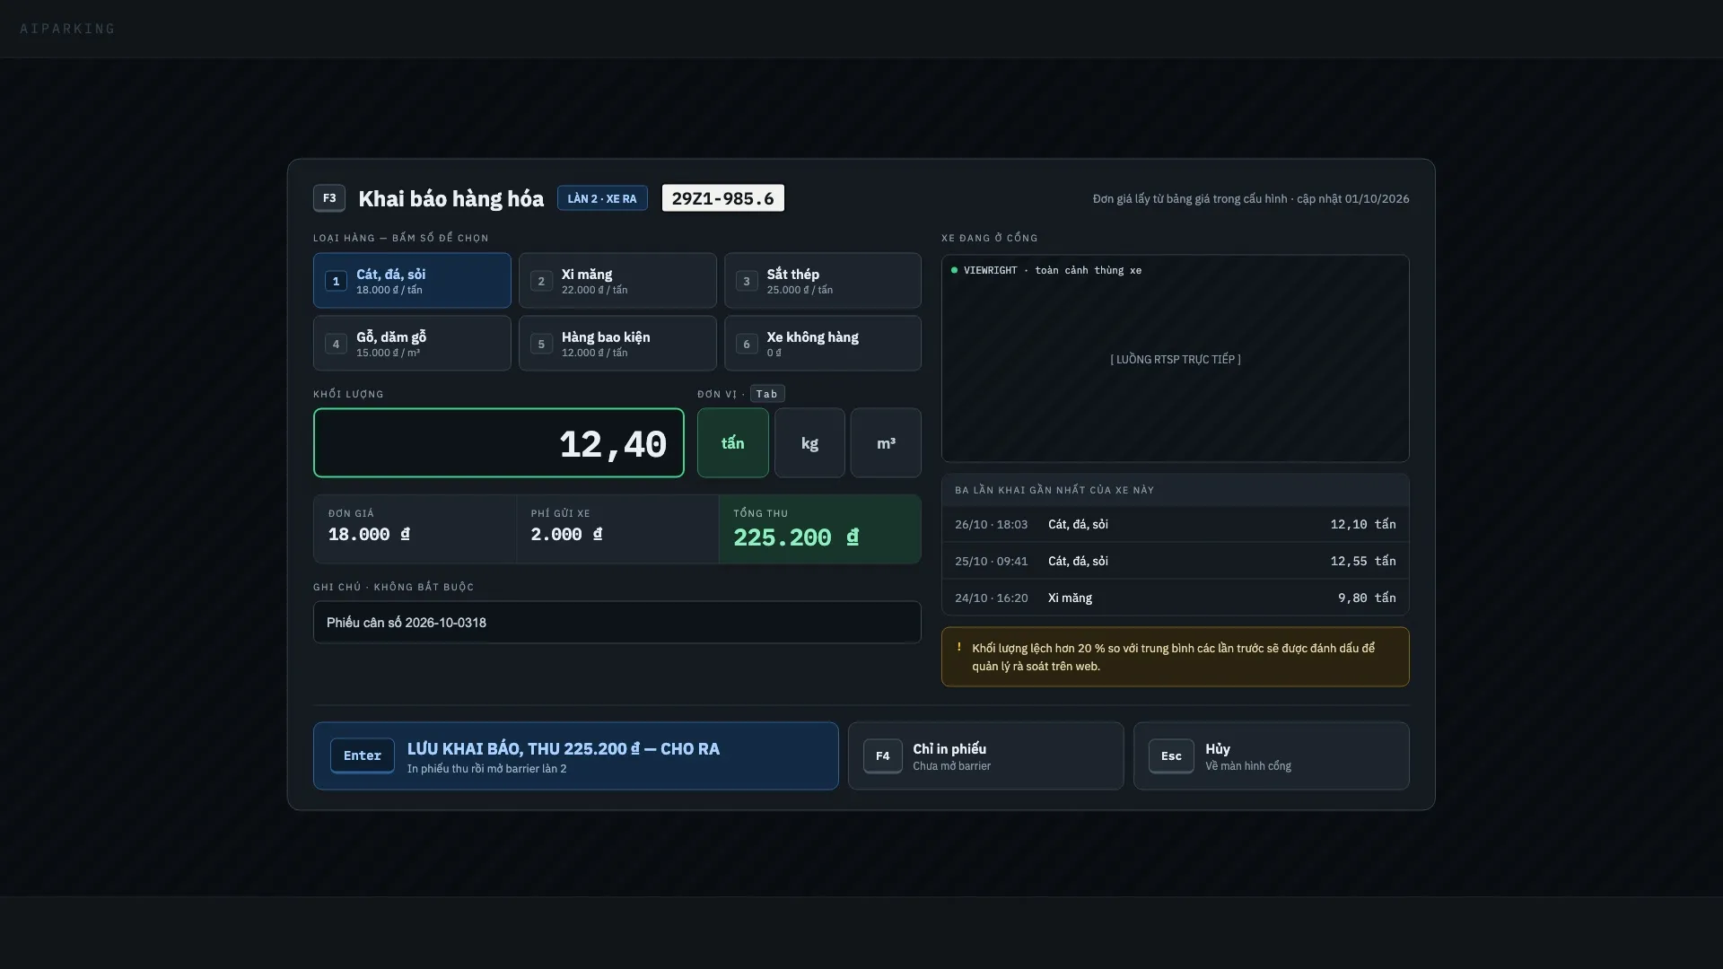Focus the Khối lượng input showing 12,40
1723x969 pixels.
499,443
